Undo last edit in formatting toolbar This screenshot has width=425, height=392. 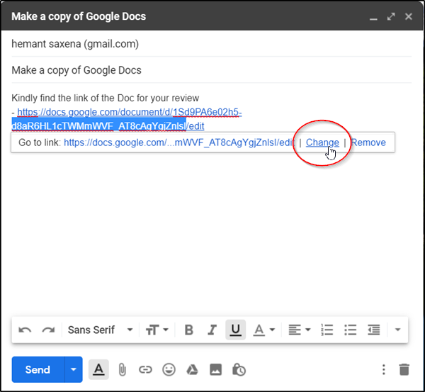pyautogui.click(x=25, y=330)
